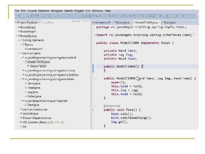Open the Debug configurations dropdown arrow
The image size is (205, 154).
[87, 16]
